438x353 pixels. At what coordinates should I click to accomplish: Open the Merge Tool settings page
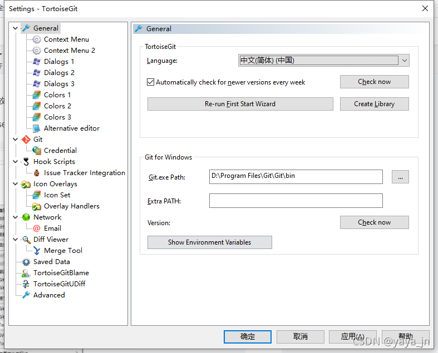(63, 251)
